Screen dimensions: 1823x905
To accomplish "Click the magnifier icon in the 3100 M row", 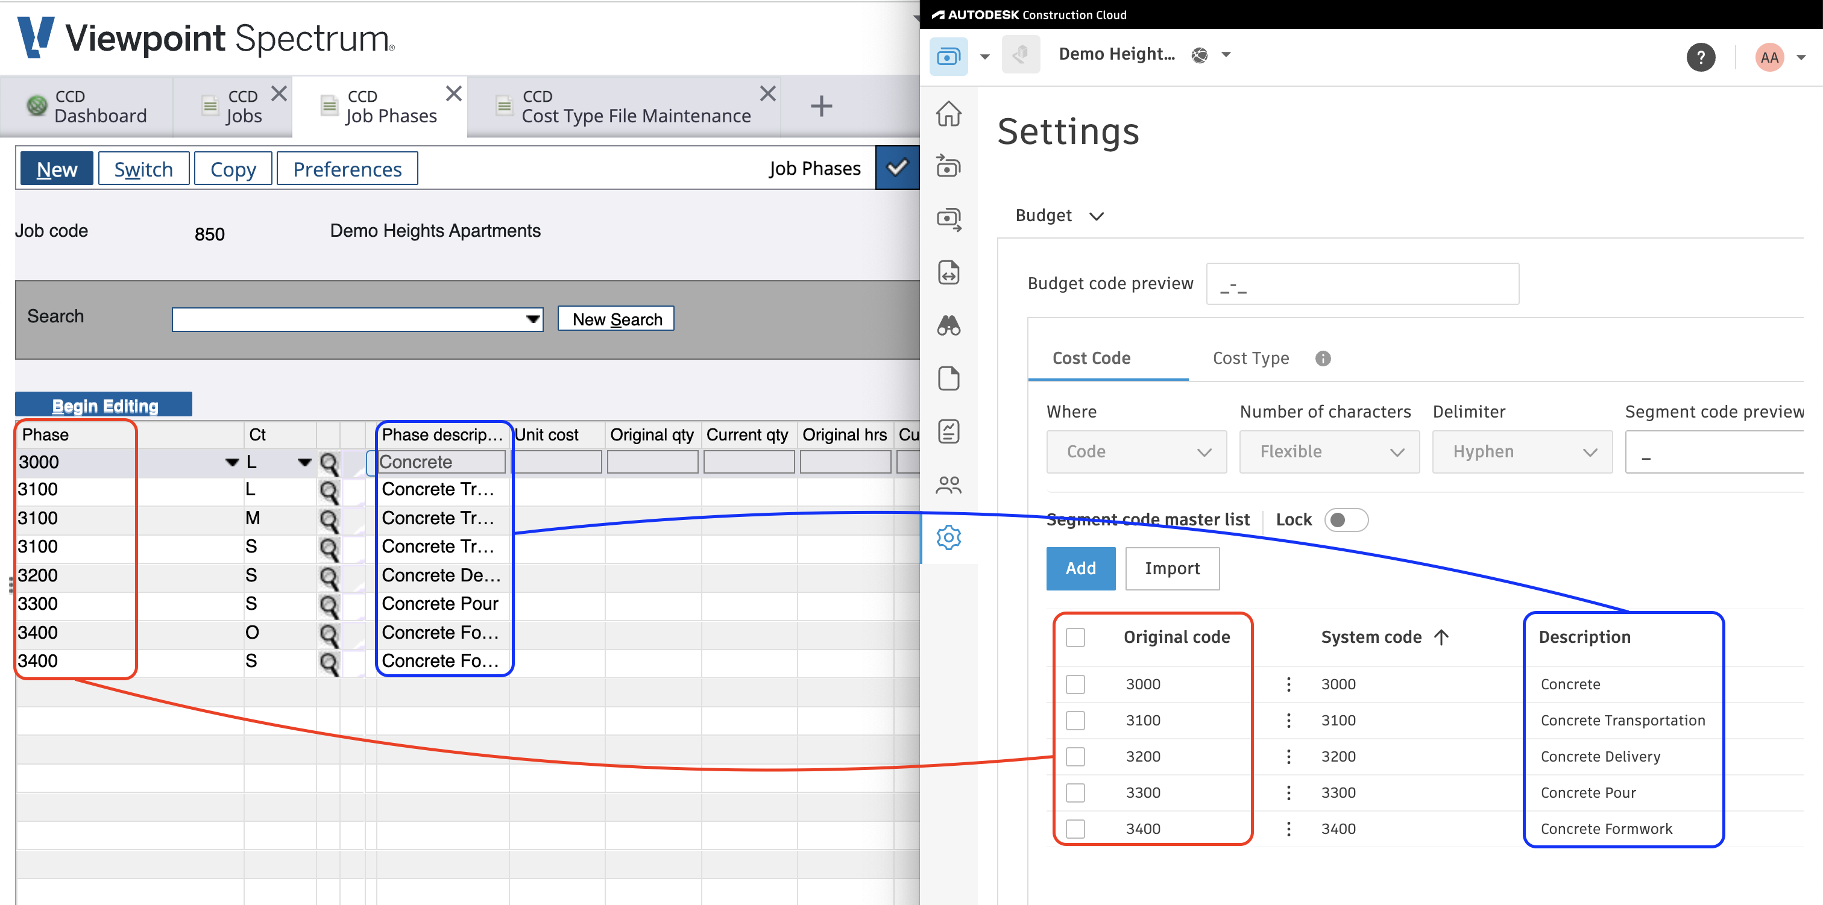I will pyautogui.click(x=329, y=520).
